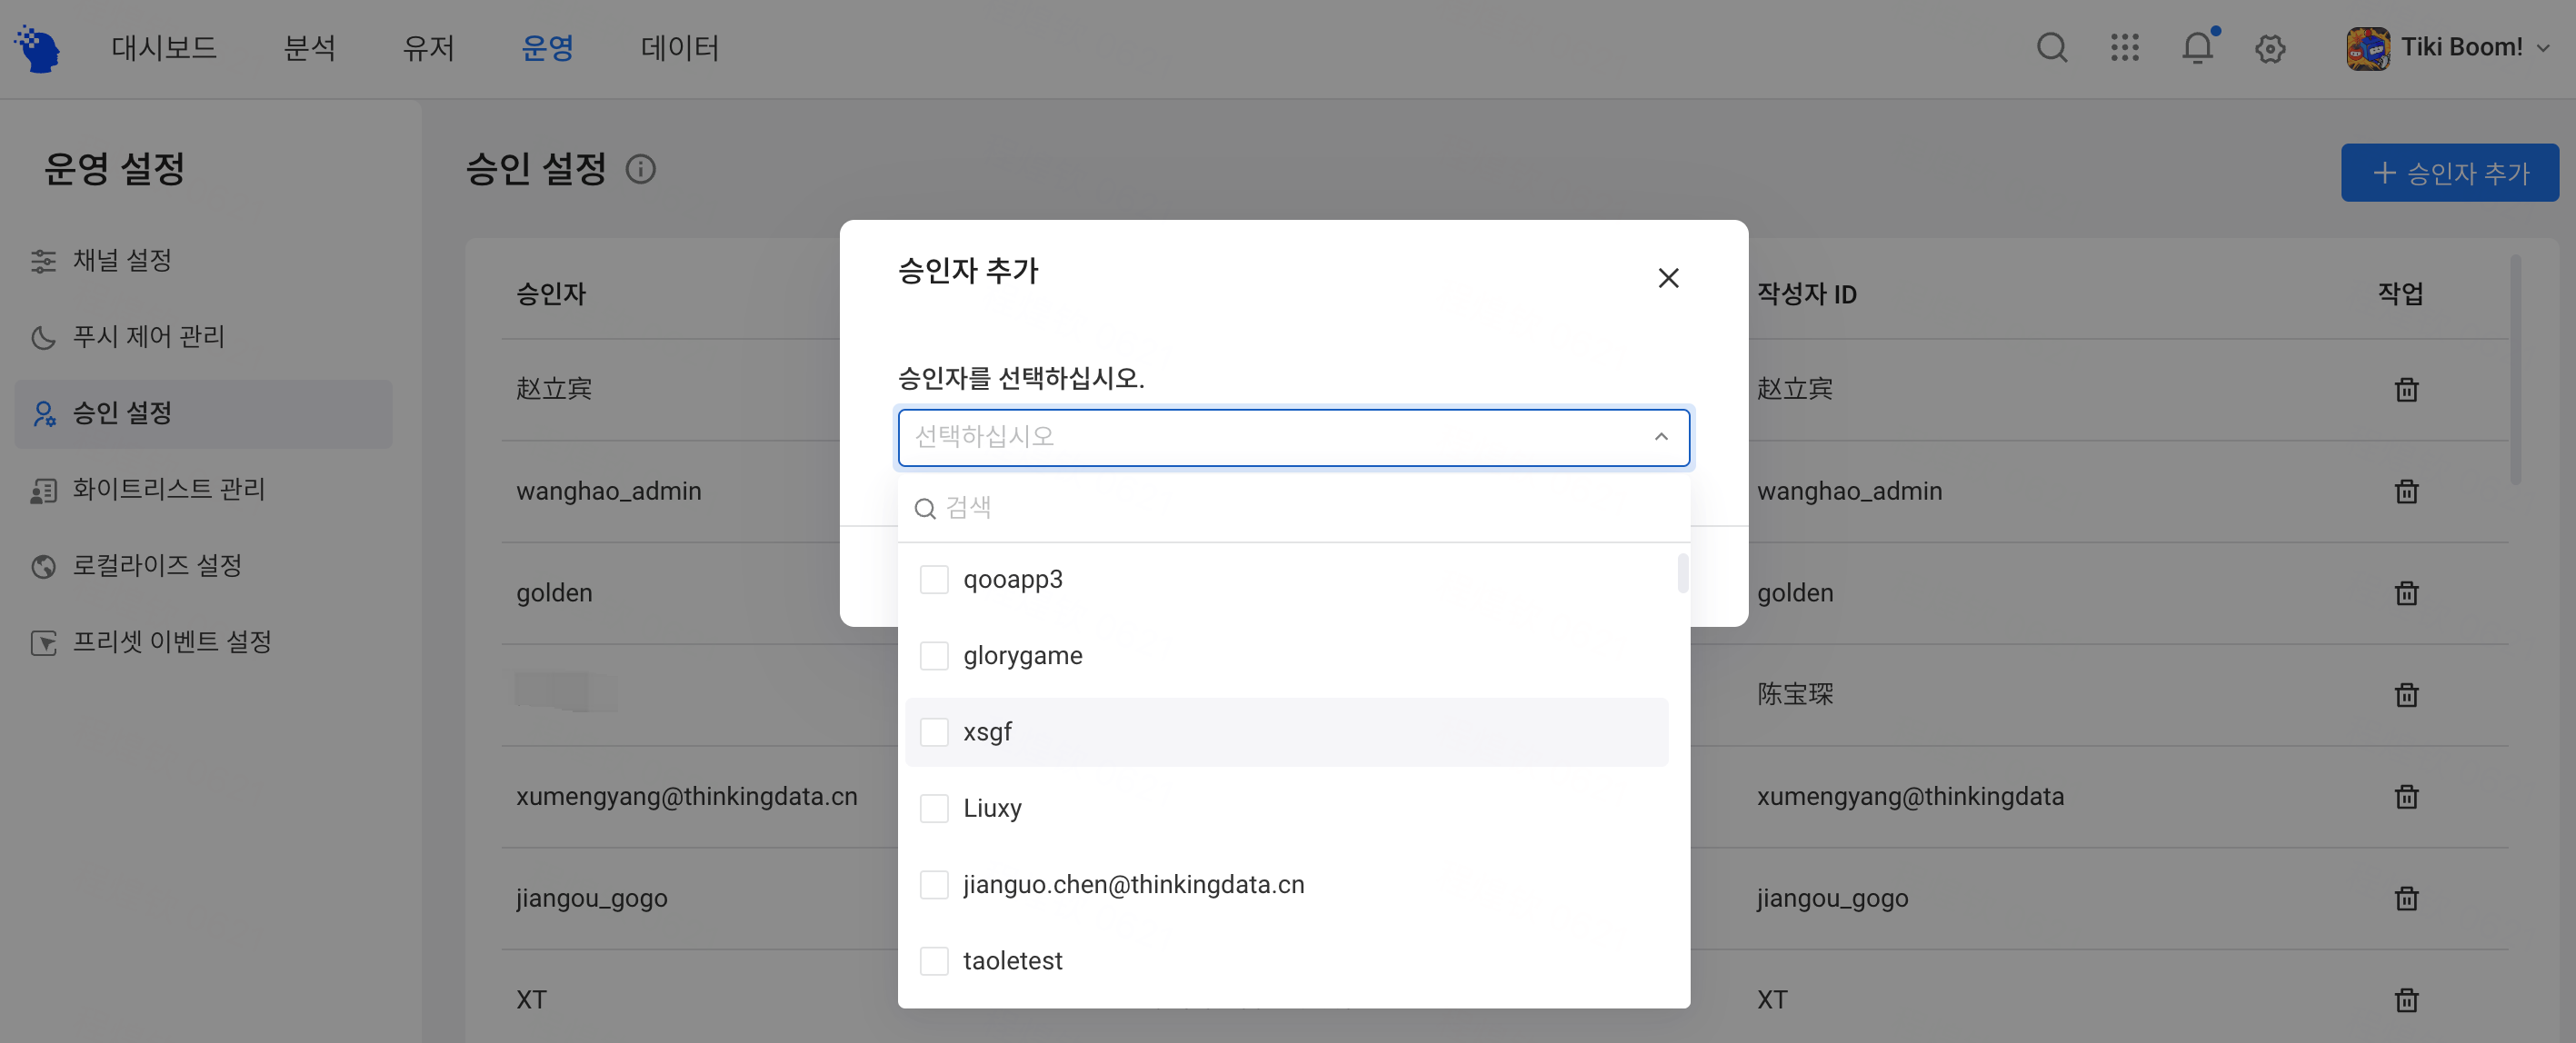Open the 운영 tab

(547, 48)
